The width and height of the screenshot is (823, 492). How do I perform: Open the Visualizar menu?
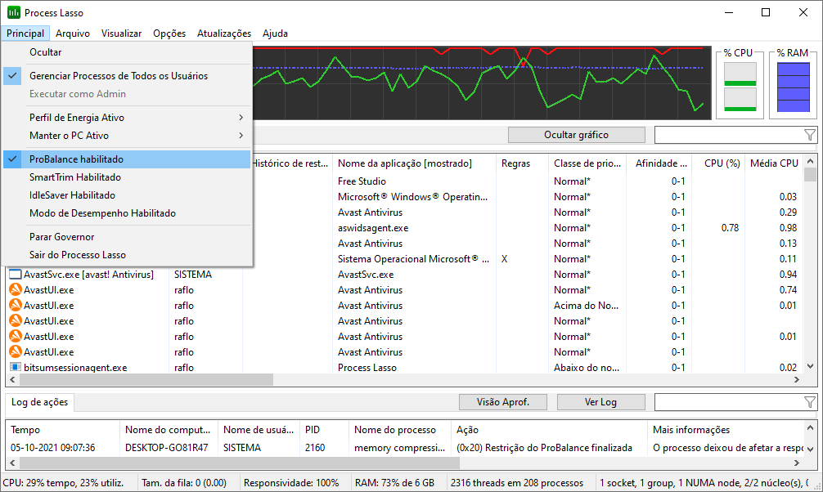121,33
